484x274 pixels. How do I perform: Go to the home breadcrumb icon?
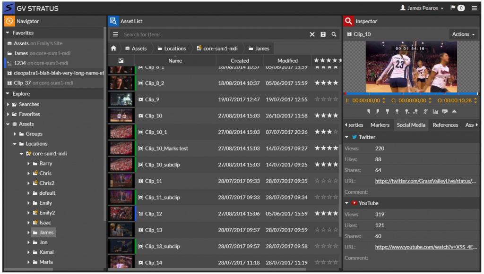(x=113, y=48)
